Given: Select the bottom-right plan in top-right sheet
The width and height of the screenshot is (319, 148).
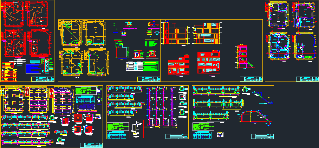Looking at the screenshot, I should [304, 47].
